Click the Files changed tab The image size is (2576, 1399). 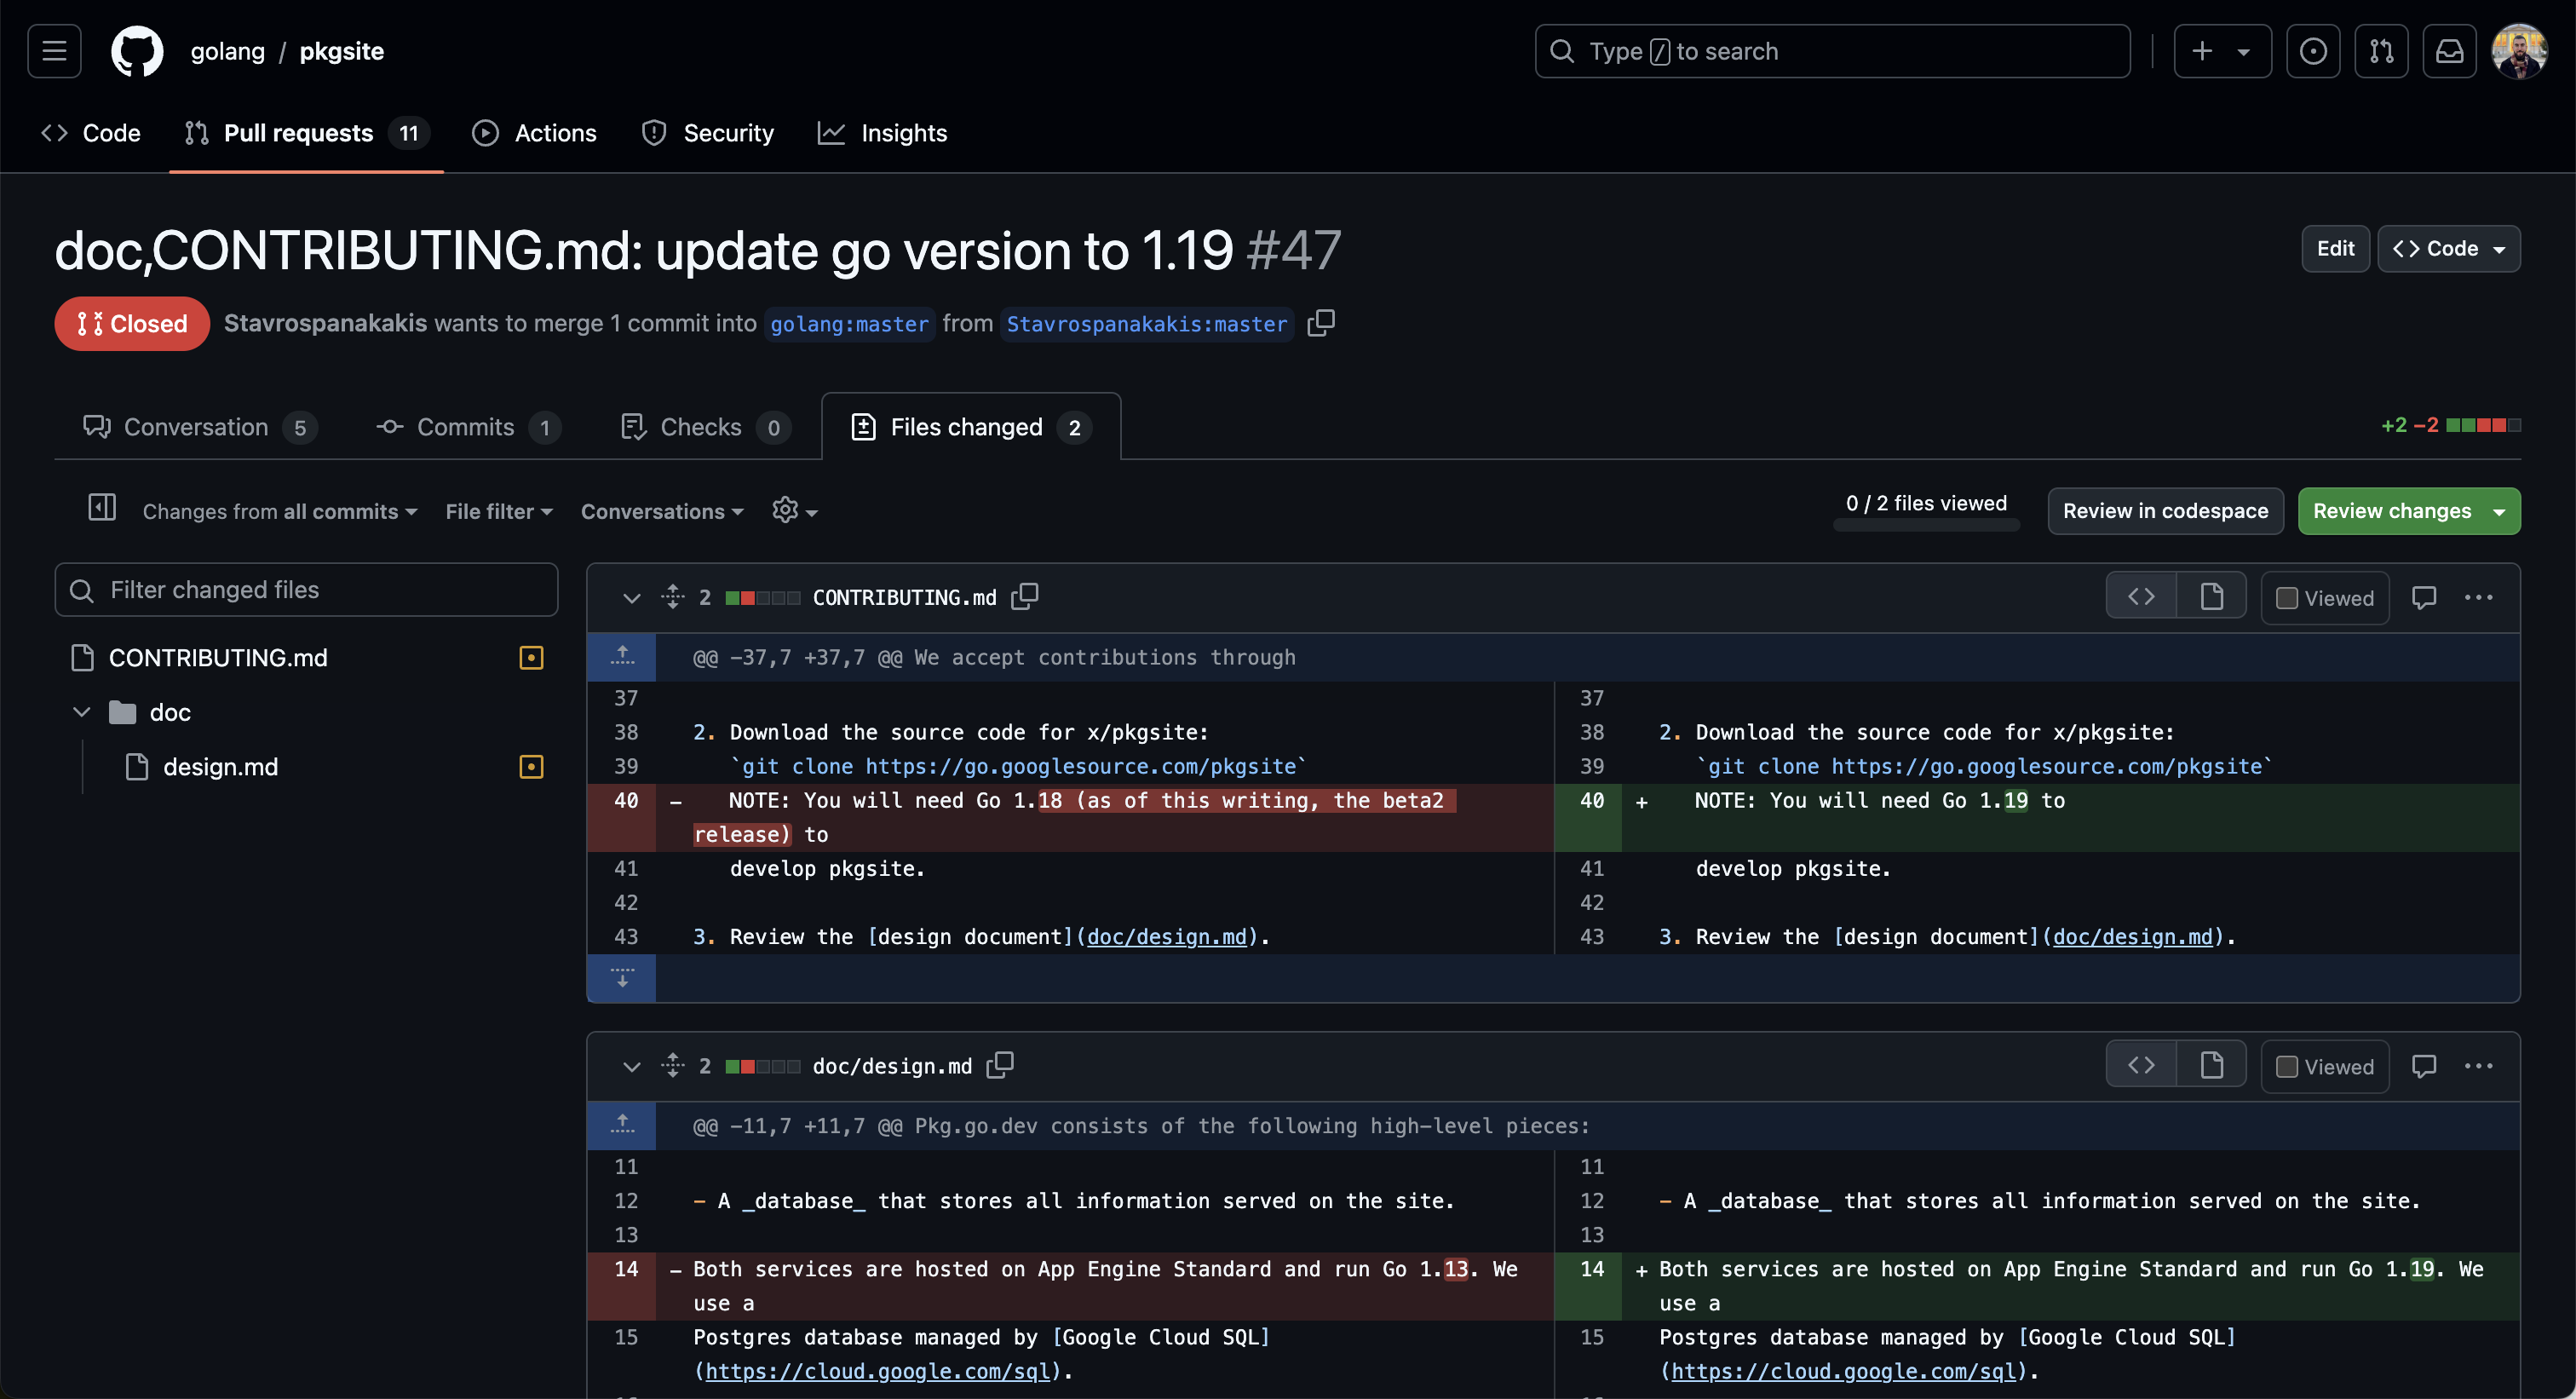[966, 423]
